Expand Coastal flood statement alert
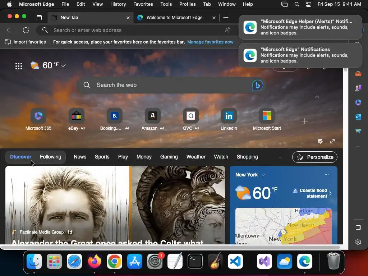 (312, 193)
